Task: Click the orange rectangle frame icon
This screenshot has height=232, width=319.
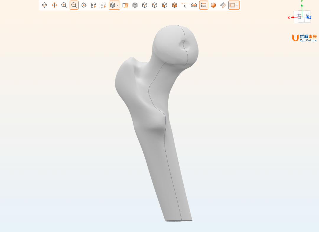Action: click(x=232, y=5)
